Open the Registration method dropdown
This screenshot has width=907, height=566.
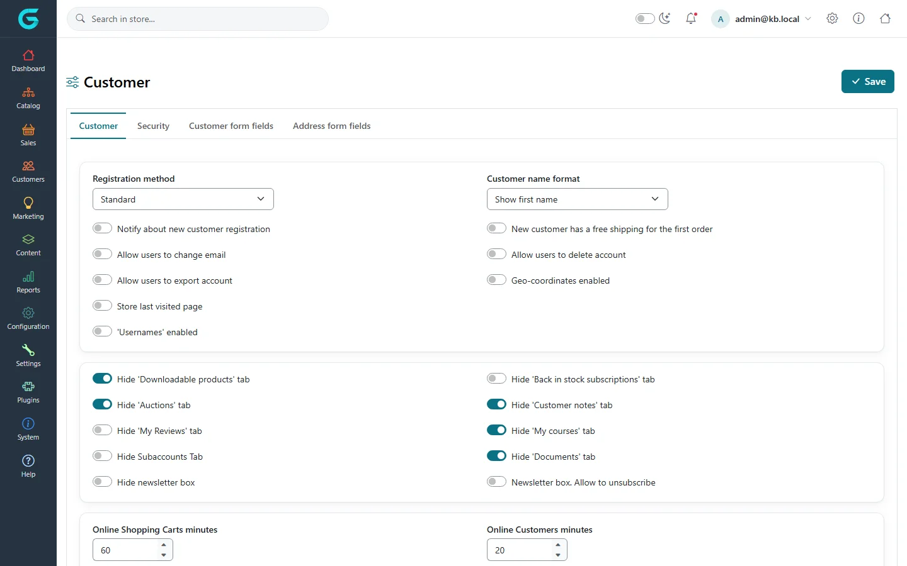tap(183, 199)
